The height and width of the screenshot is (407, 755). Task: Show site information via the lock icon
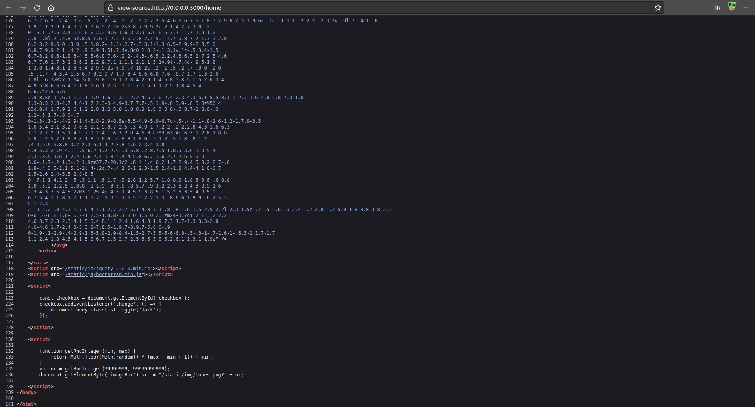[x=111, y=7]
